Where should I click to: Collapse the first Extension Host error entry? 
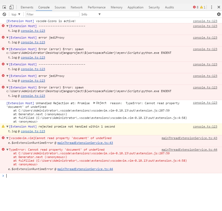(7, 26)
